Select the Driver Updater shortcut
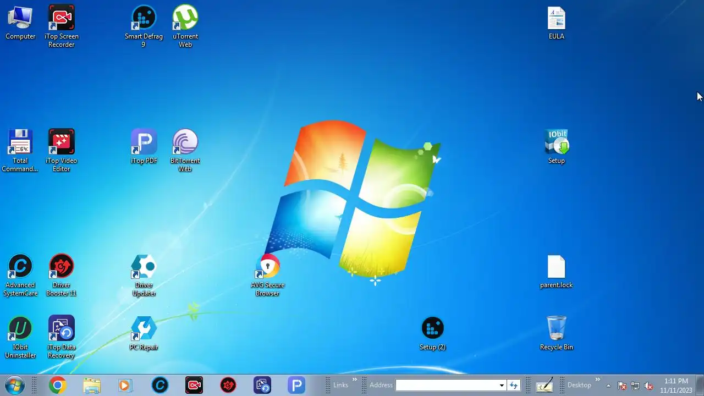The image size is (704, 396). point(144,275)
